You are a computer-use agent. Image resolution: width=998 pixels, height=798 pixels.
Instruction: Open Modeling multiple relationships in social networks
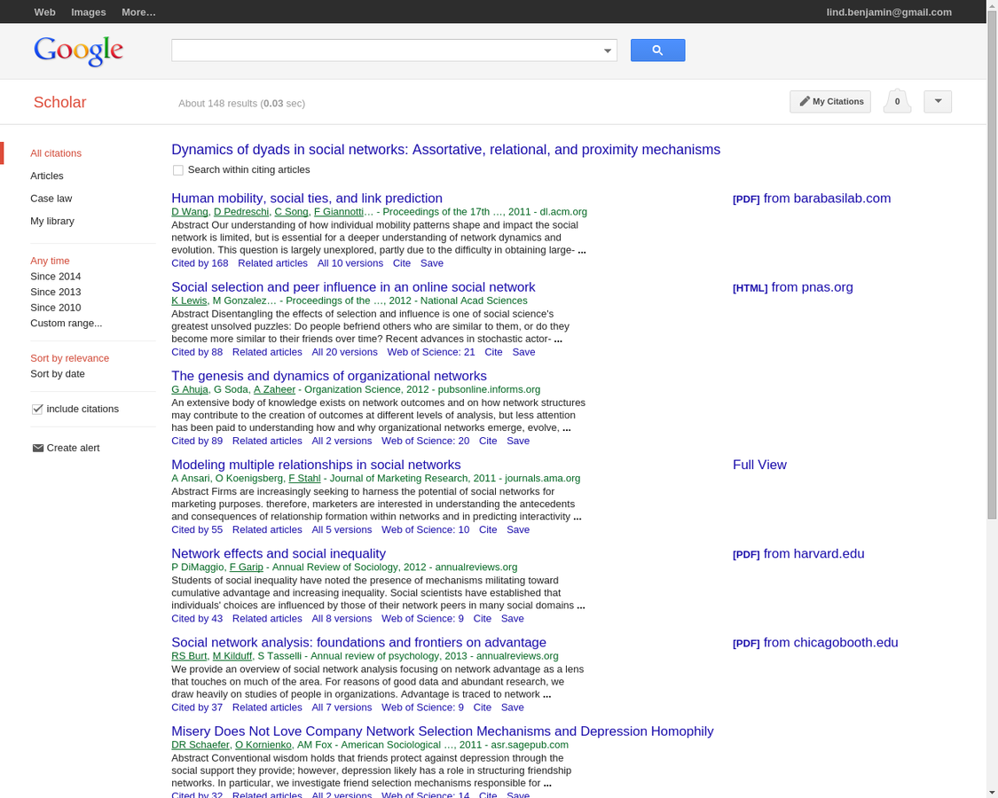(316, 465)
